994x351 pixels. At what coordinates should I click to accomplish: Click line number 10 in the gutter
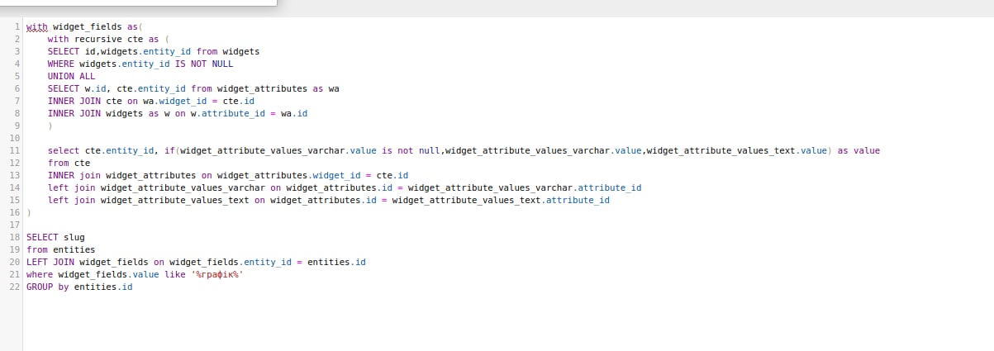pos(15,138)
